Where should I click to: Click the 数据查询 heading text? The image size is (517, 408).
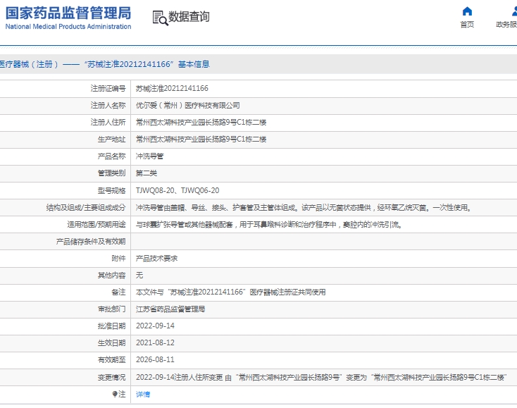pos(189,16)
